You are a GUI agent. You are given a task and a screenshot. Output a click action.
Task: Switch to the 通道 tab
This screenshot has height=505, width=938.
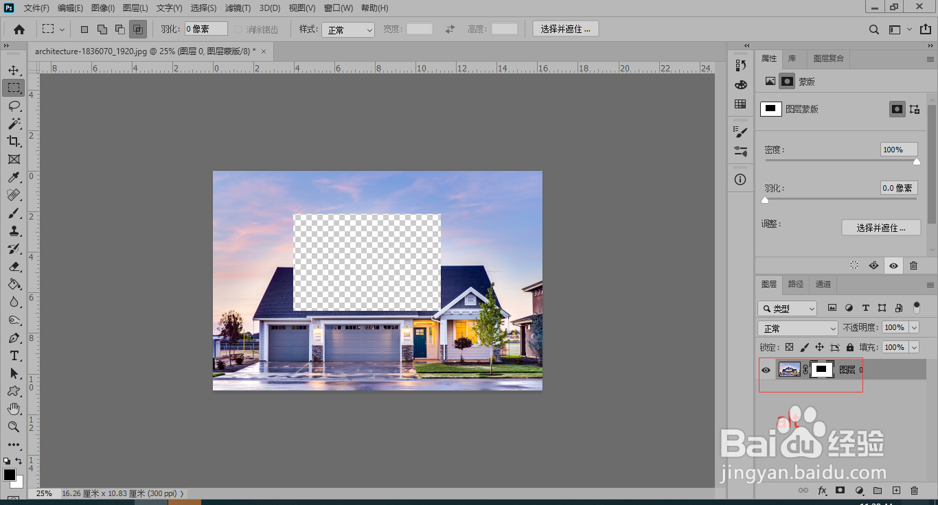(x=823, y=284)
